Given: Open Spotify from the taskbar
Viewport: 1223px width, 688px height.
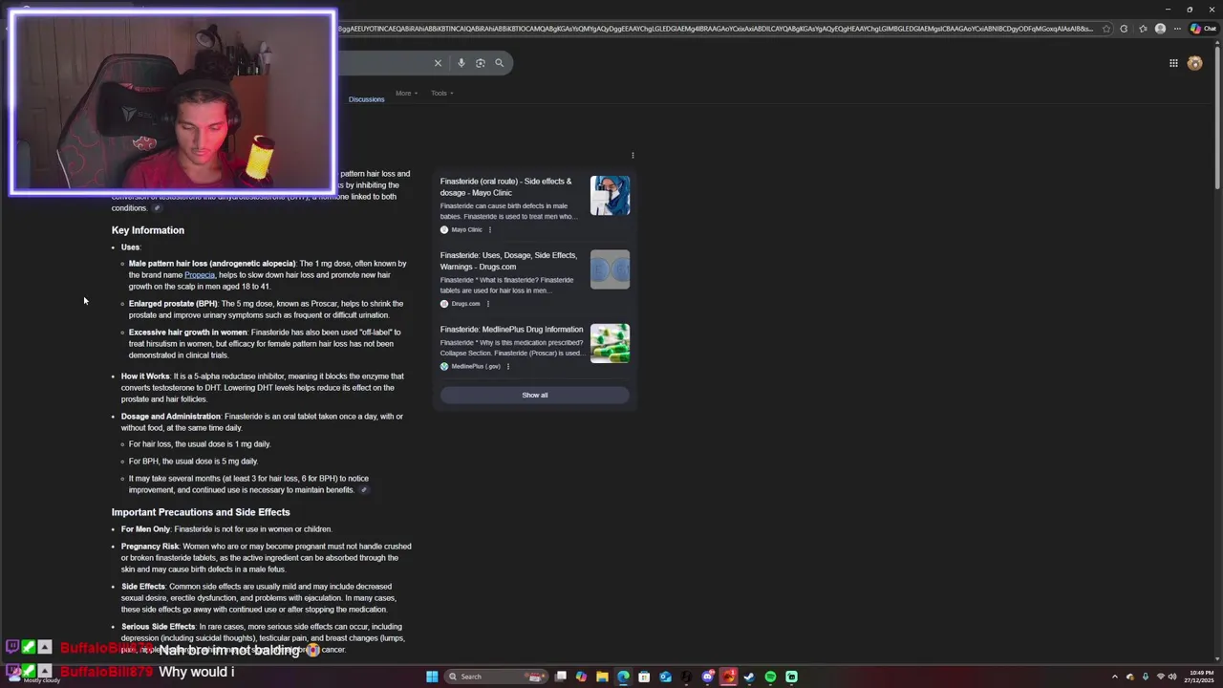Looking at the screenshot, I should click(770, 677).
